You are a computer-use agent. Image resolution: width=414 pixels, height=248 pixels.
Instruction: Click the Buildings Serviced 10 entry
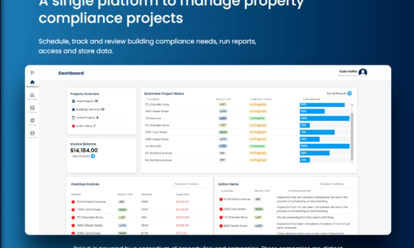pos(88,110)
